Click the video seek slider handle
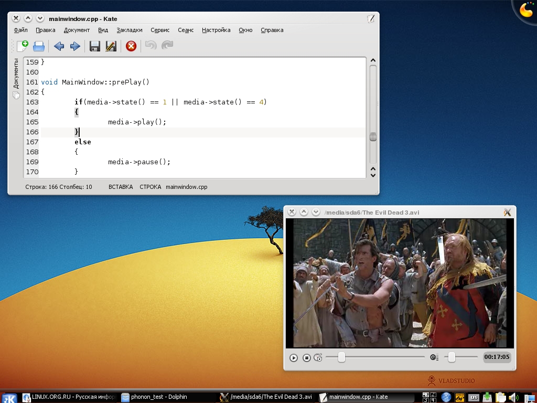 click(x=341, y=357)
